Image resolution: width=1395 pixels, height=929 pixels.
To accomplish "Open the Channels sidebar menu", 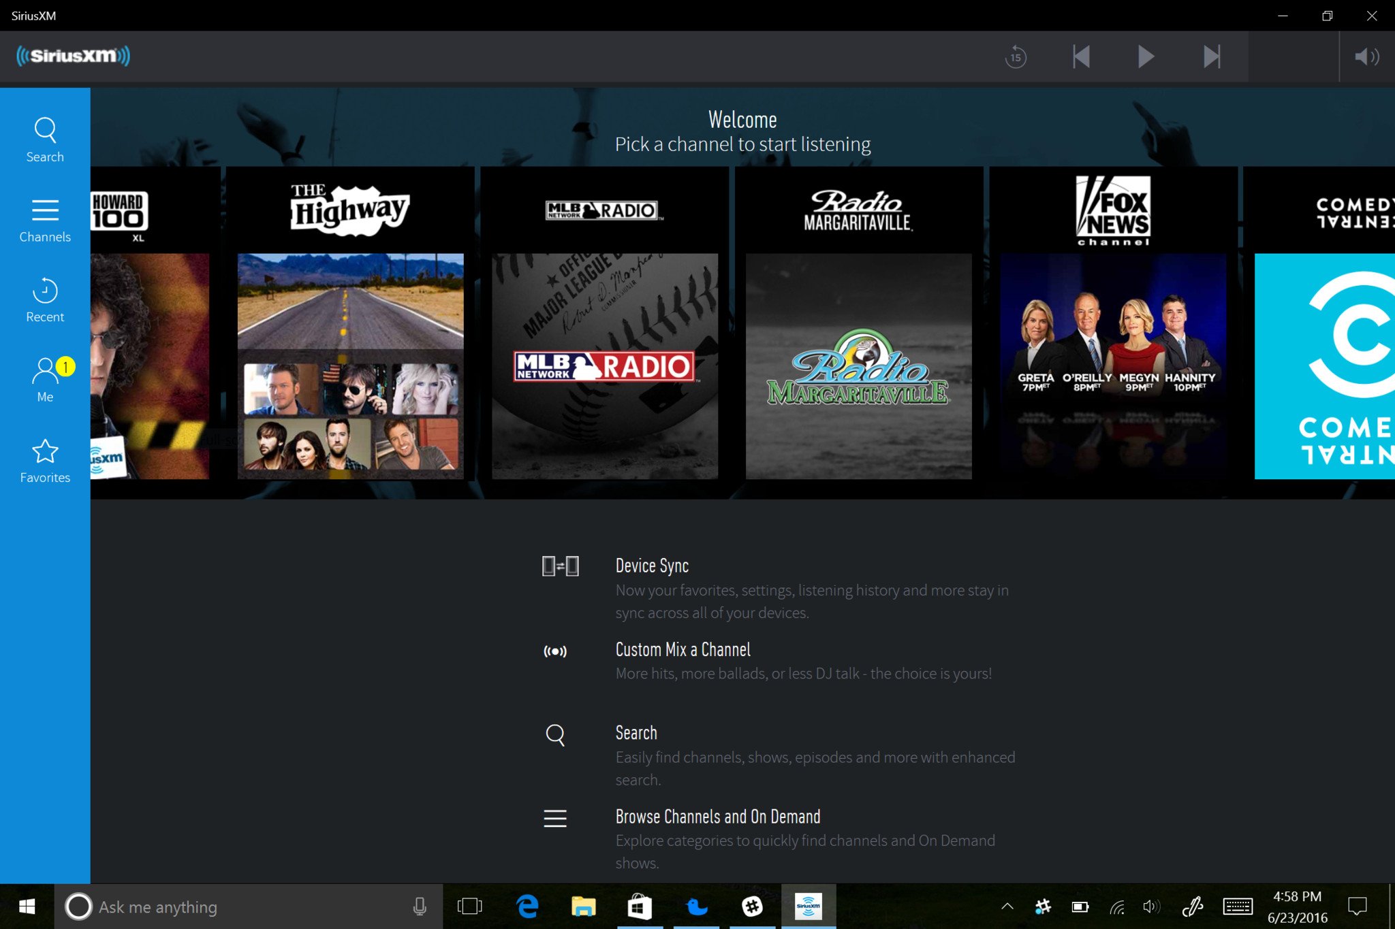I will 45,221.
